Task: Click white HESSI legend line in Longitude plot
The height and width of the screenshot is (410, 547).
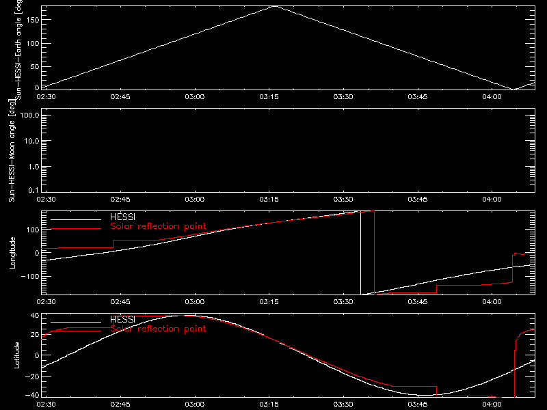Action: point(76,219)
